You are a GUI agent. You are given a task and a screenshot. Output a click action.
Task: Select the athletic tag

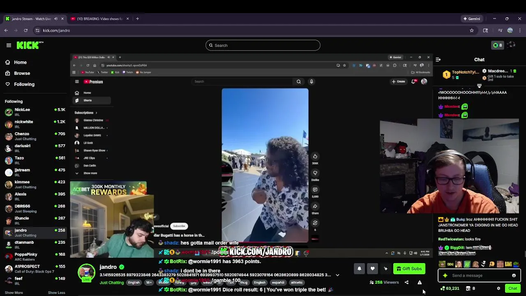click(x=297, y=282)
